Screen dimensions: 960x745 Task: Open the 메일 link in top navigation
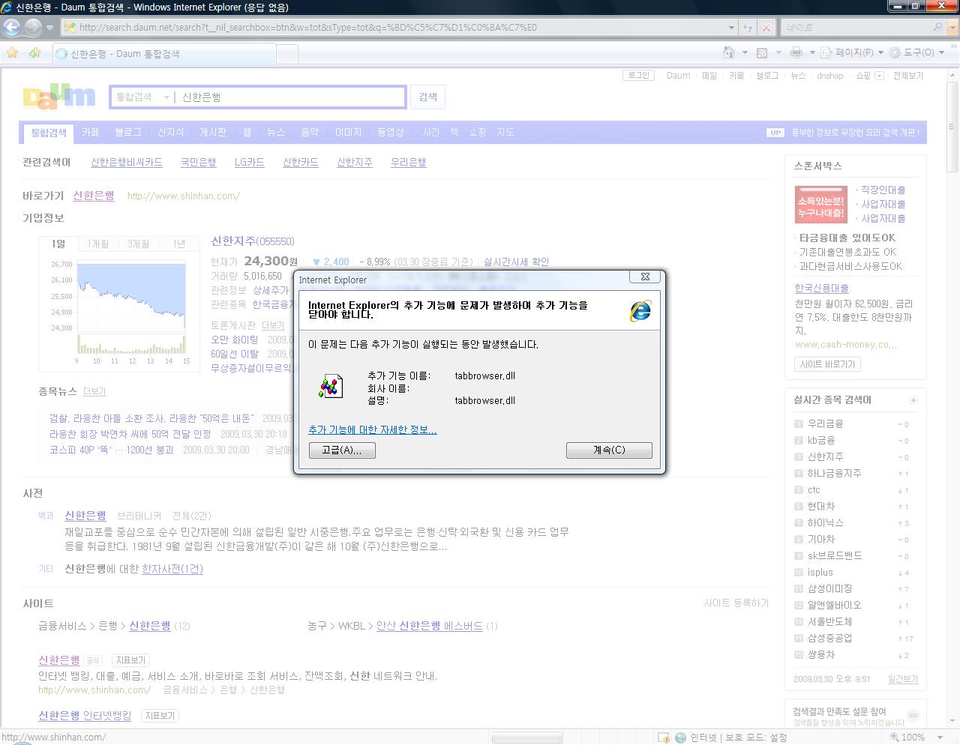click(709, 76)
